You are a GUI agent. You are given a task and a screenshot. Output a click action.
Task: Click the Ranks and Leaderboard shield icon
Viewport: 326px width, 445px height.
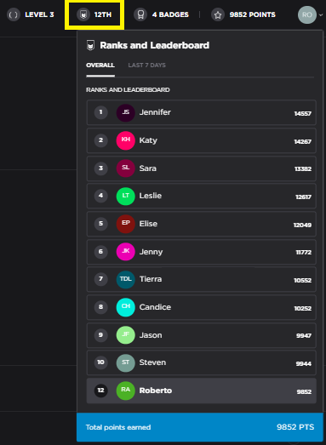90,45
